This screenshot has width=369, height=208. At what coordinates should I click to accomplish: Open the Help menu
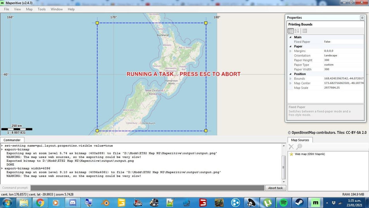click(71, 9)
